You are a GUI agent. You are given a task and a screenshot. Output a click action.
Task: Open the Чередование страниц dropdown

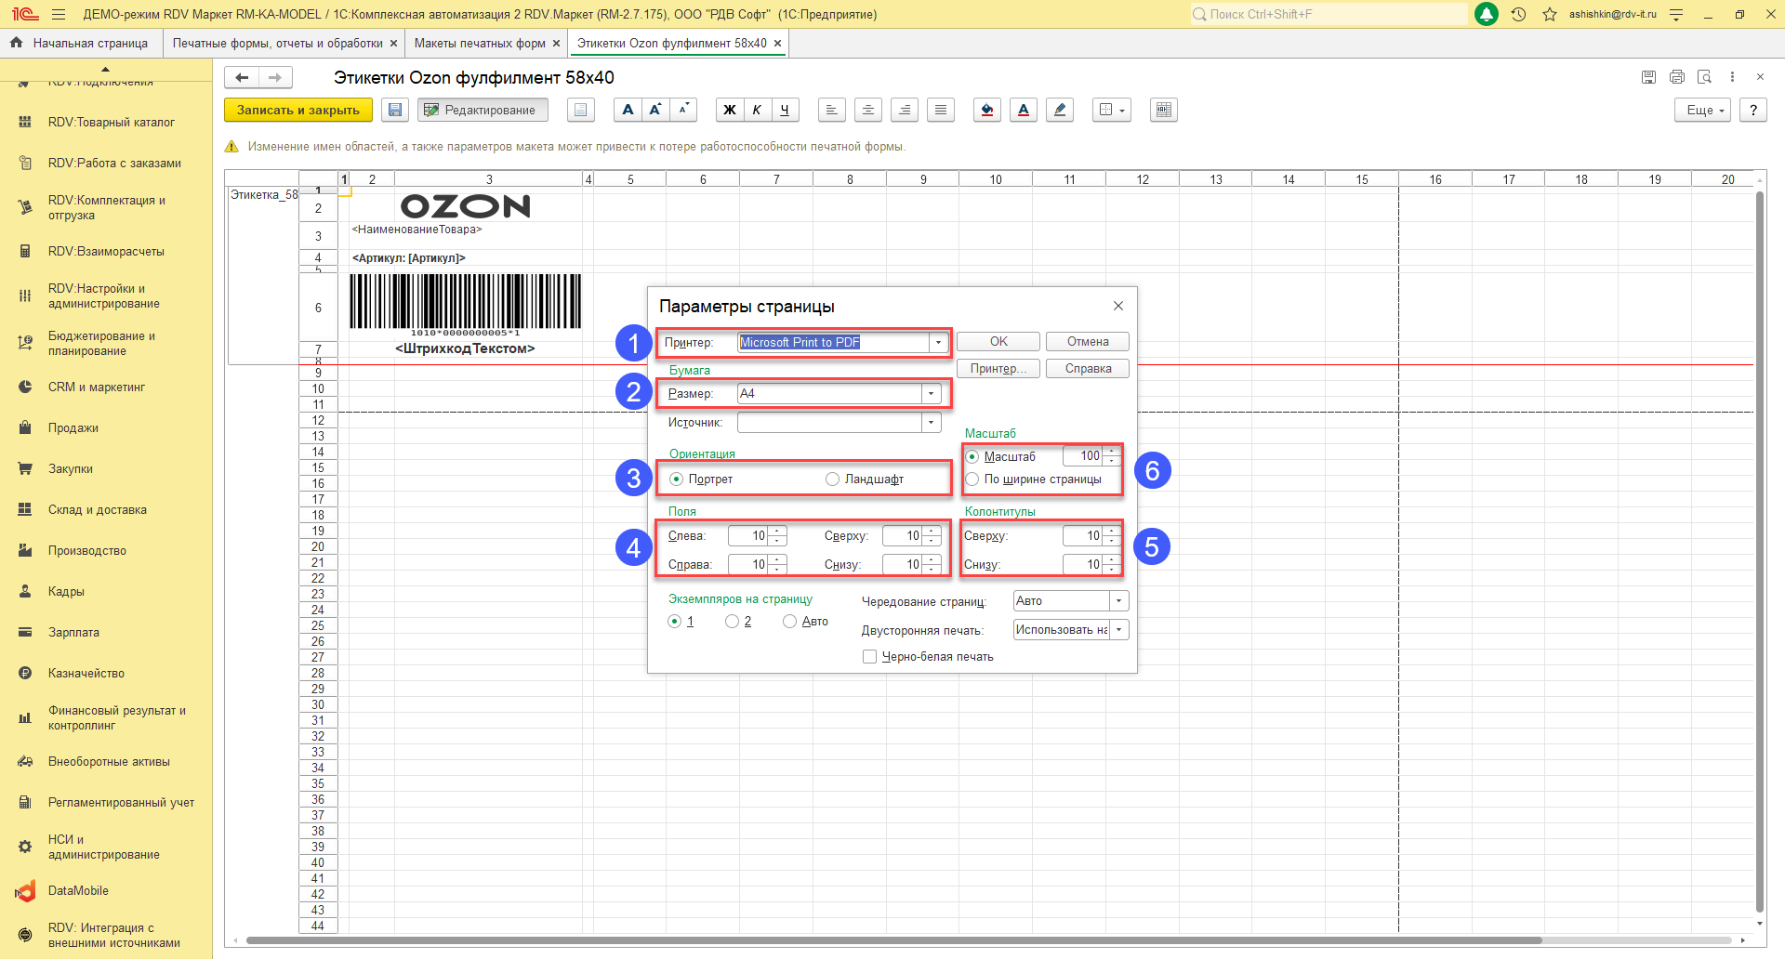pos(1119,601)
